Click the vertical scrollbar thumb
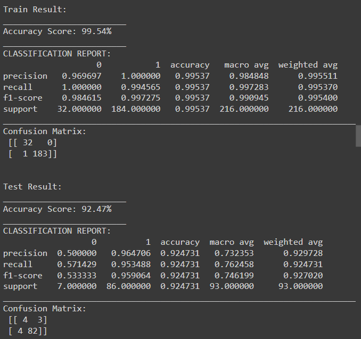The height and width of the screenshot is (339, 361). tap(358, 135)
